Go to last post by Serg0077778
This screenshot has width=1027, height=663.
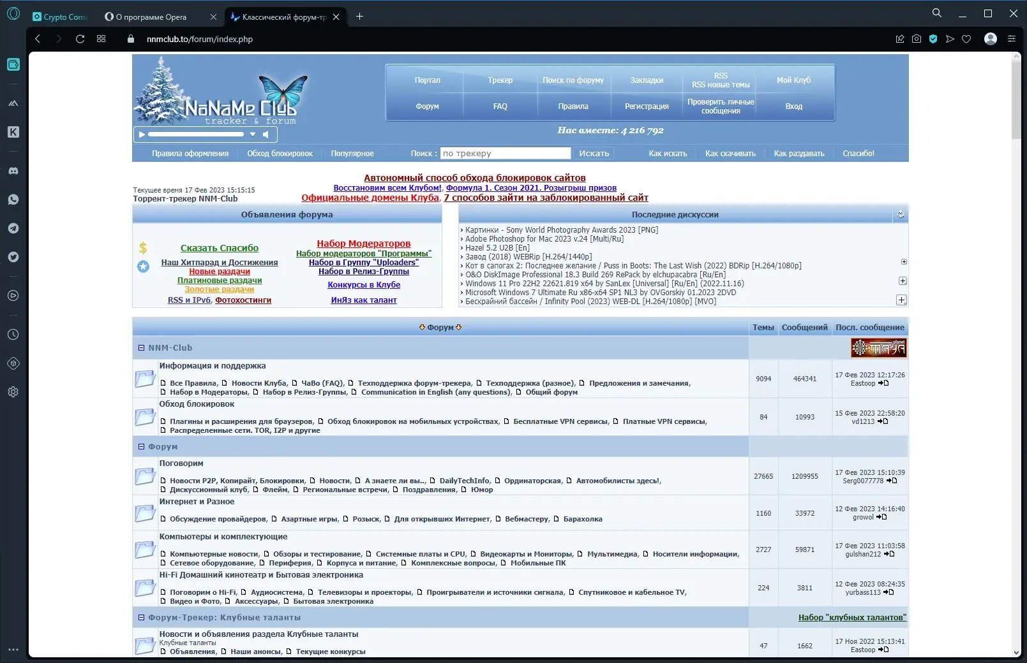pyautogui.click(x=892, y=481)
